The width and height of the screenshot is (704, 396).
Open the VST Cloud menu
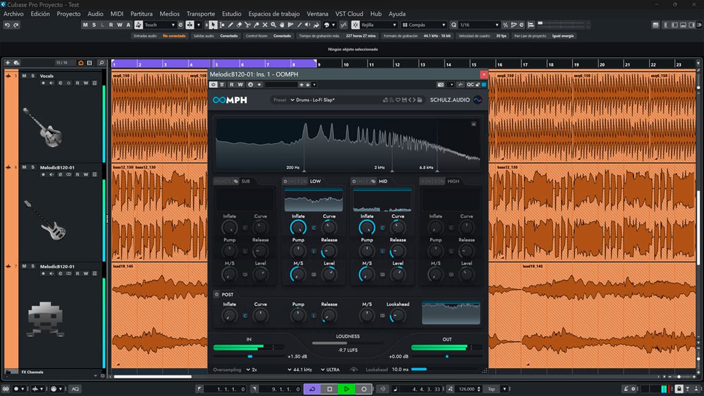(x=348, y=13)
